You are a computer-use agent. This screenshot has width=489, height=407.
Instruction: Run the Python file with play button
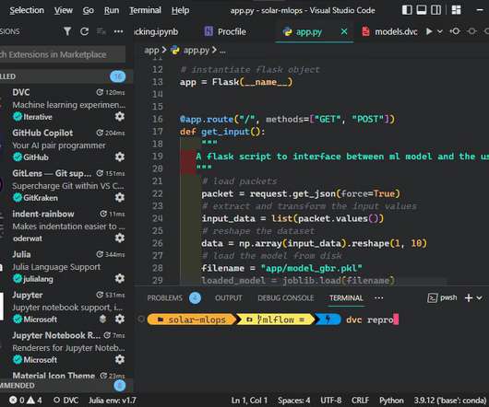tap(429, 31)
